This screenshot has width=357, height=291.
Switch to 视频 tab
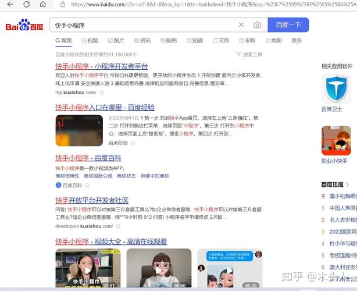click(x=90, y=41)
